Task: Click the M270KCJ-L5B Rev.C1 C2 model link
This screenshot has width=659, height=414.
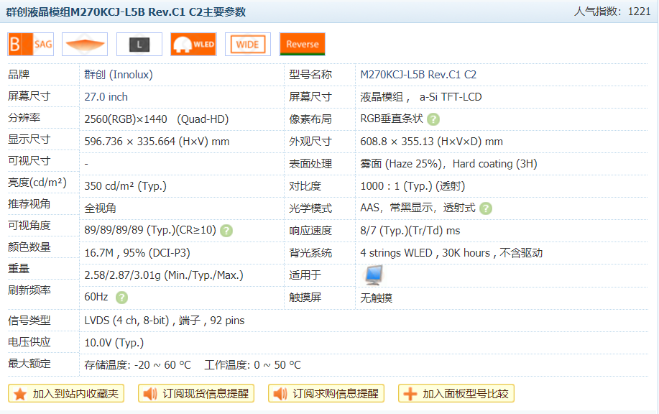Action: 418,75
